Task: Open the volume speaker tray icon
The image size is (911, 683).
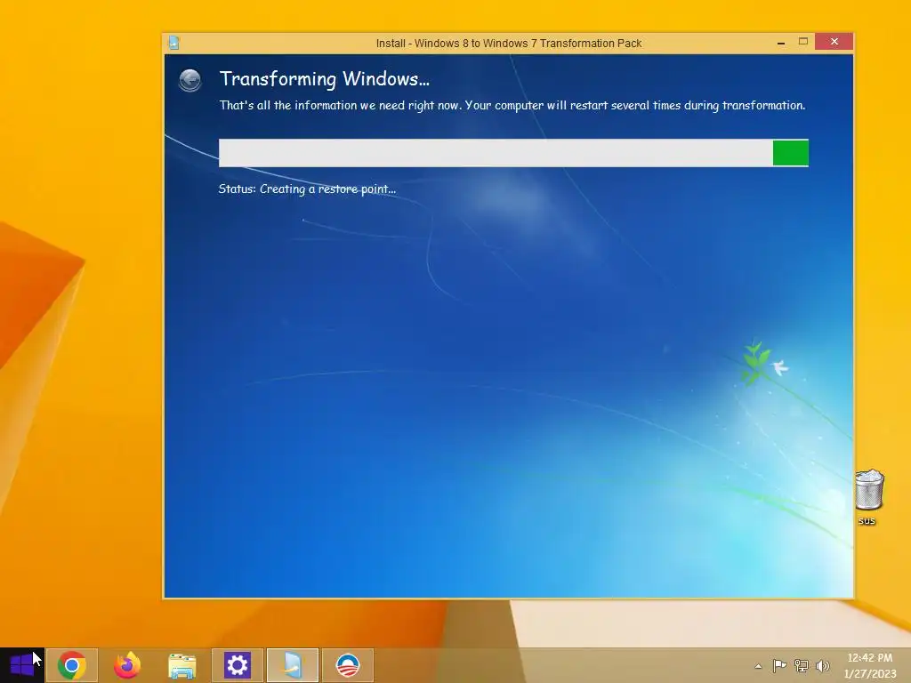Action: click(x=822, y=665)
